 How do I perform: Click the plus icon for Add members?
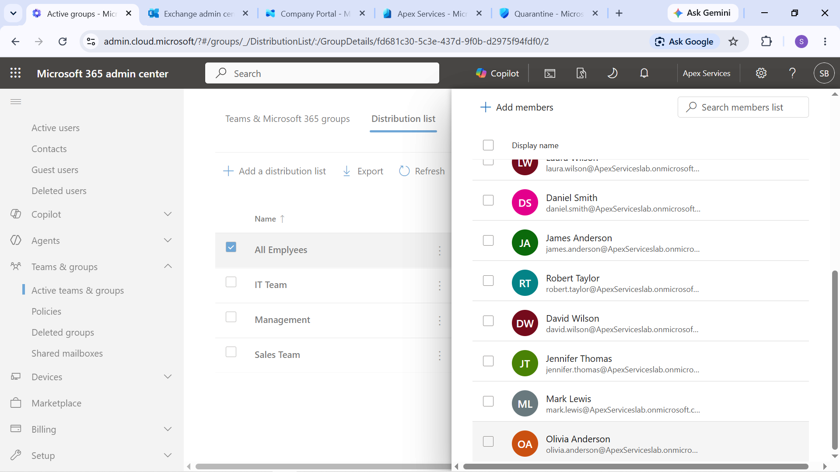pyautogui.click(x=485, y=107)
